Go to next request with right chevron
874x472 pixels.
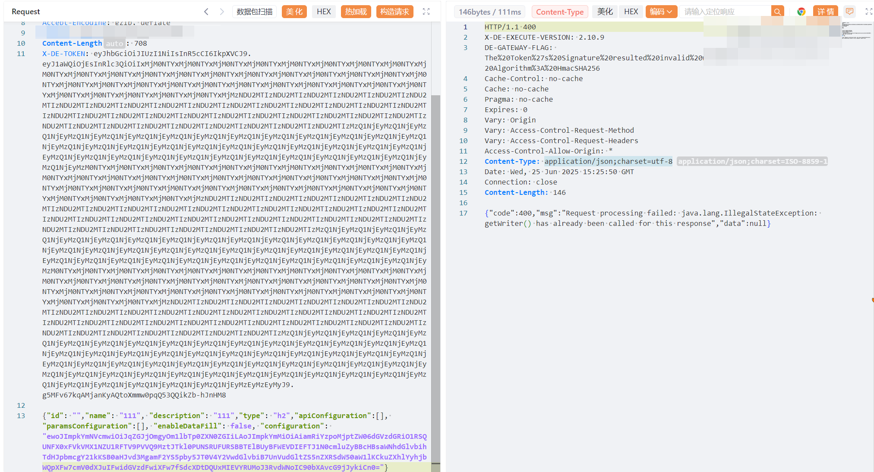pyautogui.click(x=222, y=12)
